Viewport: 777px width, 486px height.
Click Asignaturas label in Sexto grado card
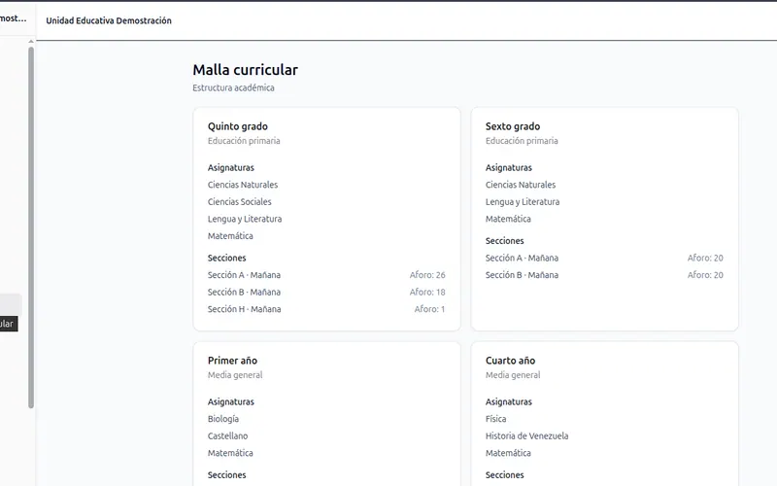click(509, 167)
